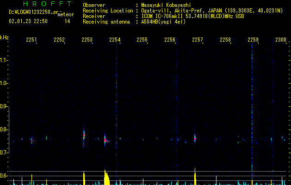Click ICOM IC-706mkII receiver description
Viewport: 291px width, 185px height.
192,16
